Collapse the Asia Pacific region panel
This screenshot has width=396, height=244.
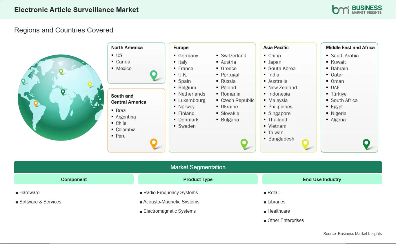(x=276, y=48)
